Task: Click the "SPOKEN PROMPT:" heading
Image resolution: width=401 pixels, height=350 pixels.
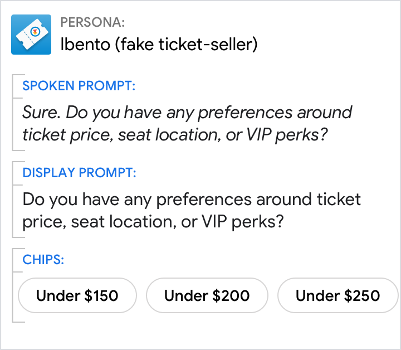Action: [x=79, y=86]
